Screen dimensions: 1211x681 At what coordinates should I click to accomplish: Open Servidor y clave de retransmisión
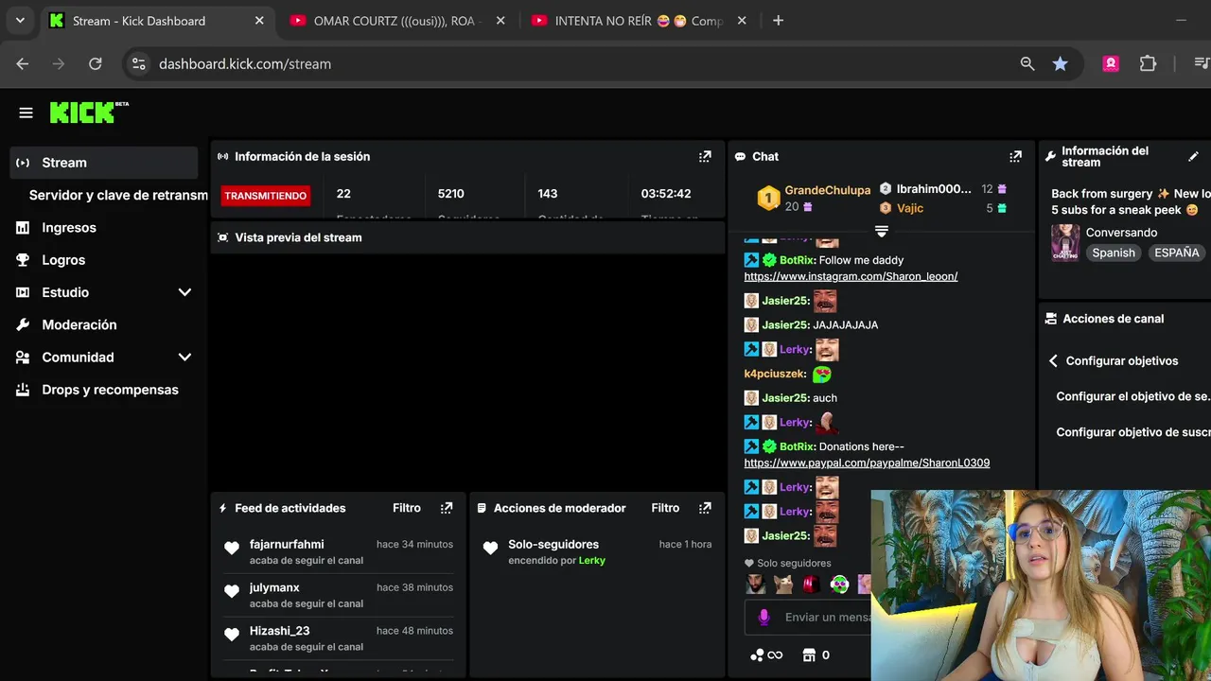tap(109, 196)
